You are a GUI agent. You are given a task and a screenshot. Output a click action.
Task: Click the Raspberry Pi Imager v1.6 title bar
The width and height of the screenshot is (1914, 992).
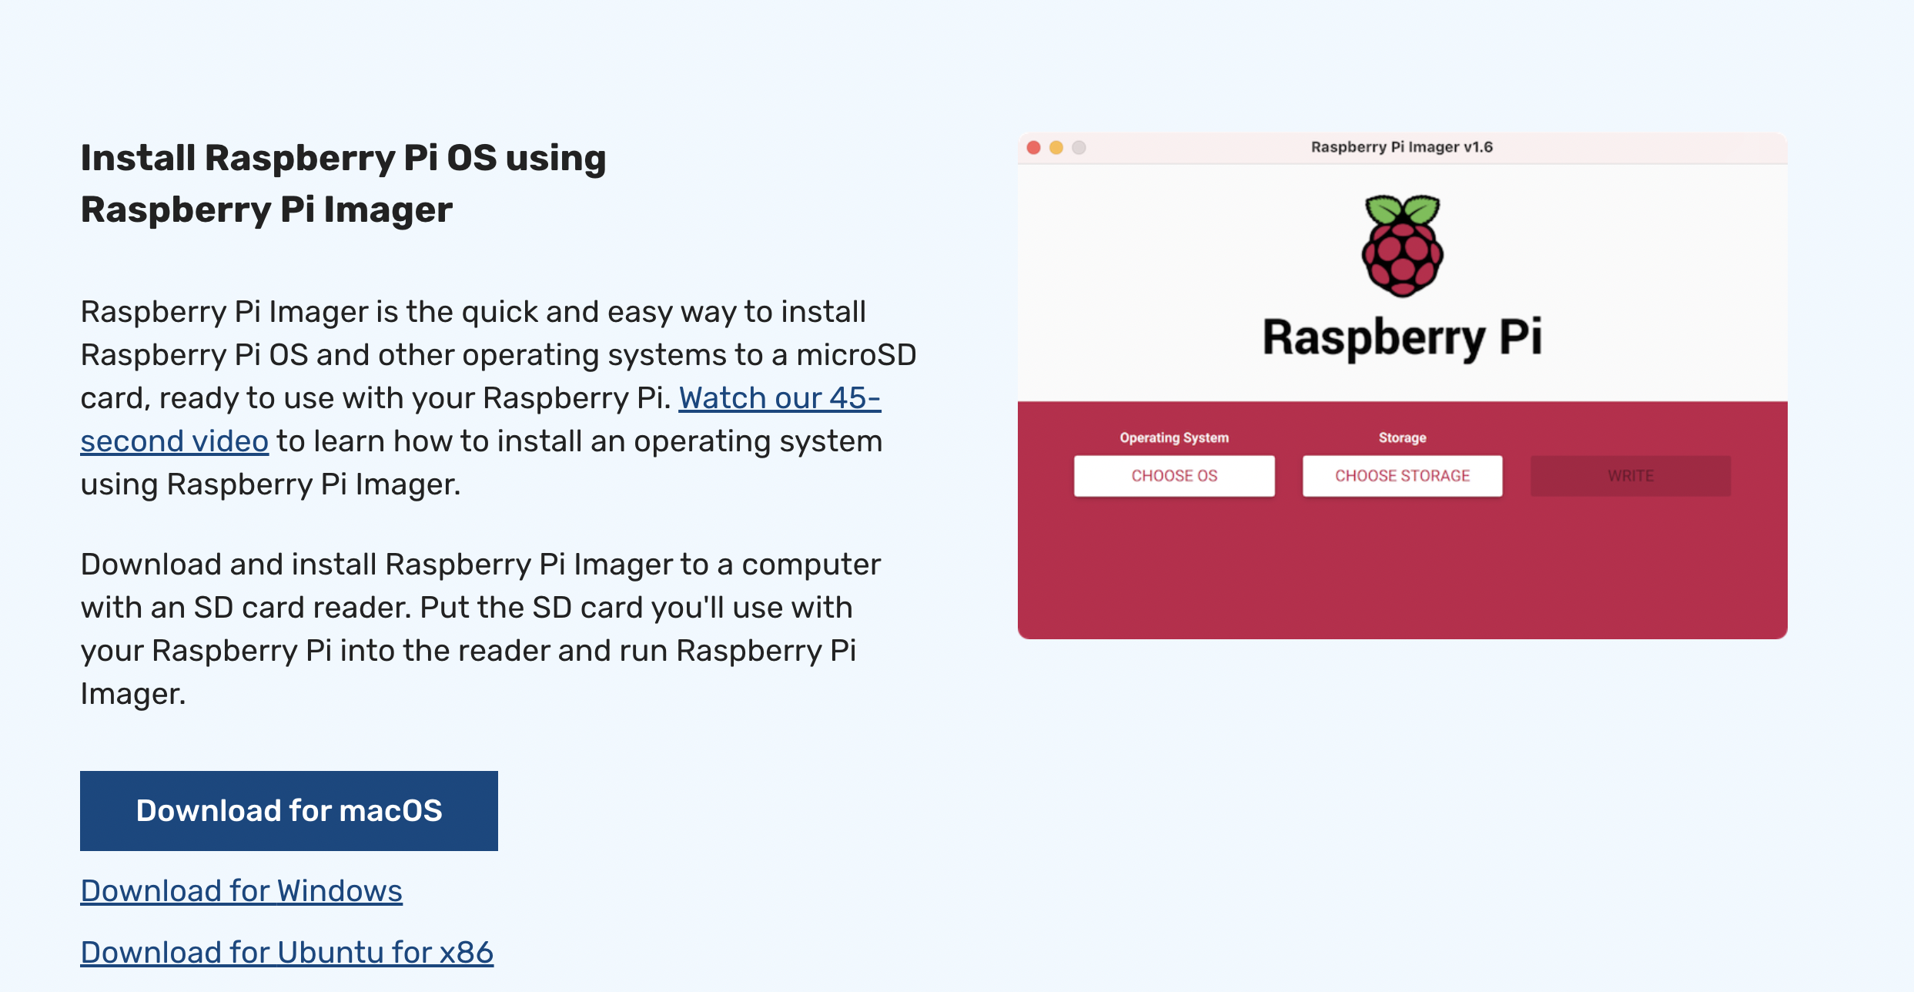[x=1401, y=147]
